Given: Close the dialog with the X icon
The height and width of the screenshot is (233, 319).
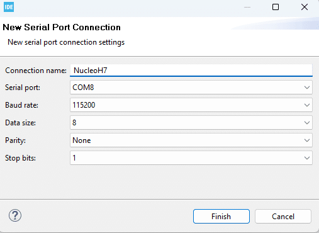Looking at the screenshot, I should (305, 7).
